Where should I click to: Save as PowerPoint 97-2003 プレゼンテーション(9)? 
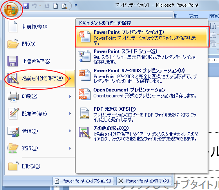(141, 76)
